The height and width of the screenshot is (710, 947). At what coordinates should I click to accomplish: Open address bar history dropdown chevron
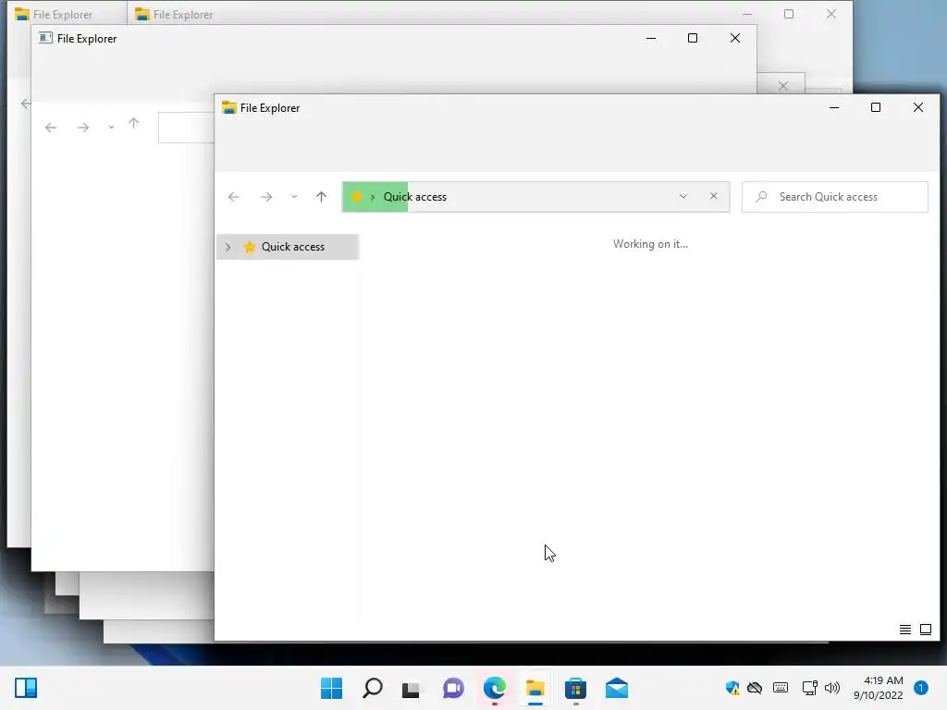point(683,196)
